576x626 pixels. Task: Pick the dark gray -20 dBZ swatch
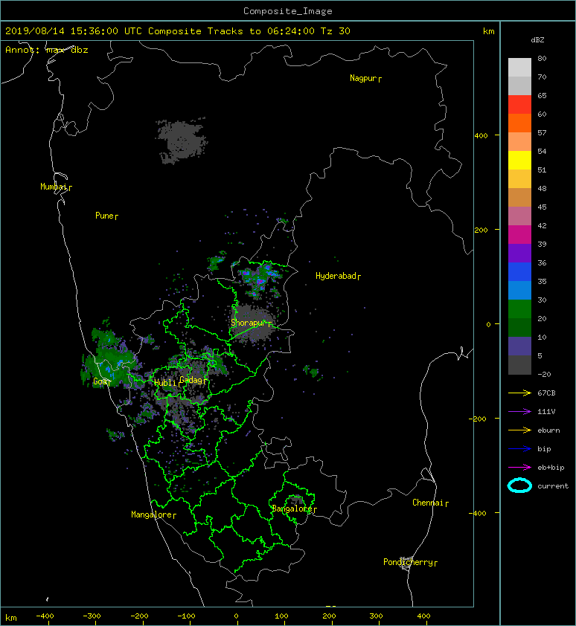(x=519, y=364)
